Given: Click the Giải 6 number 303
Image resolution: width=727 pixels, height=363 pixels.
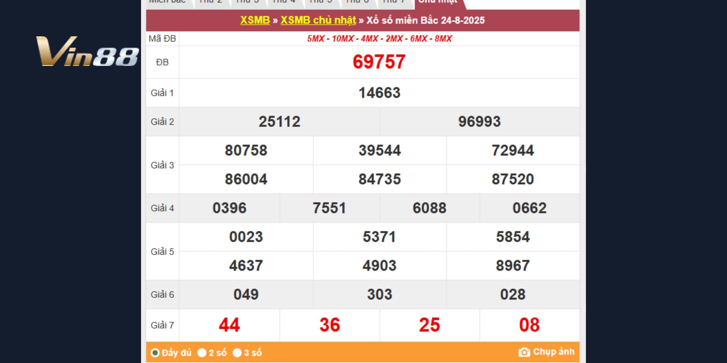Looking at the screenshot, I should [x=379, y=294].
